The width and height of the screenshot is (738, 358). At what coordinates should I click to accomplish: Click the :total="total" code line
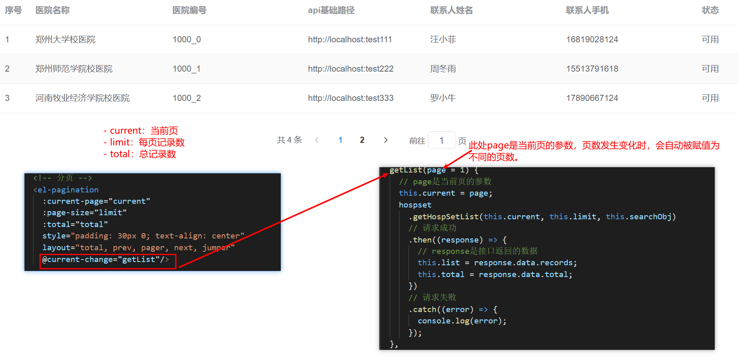coord(75,224)
